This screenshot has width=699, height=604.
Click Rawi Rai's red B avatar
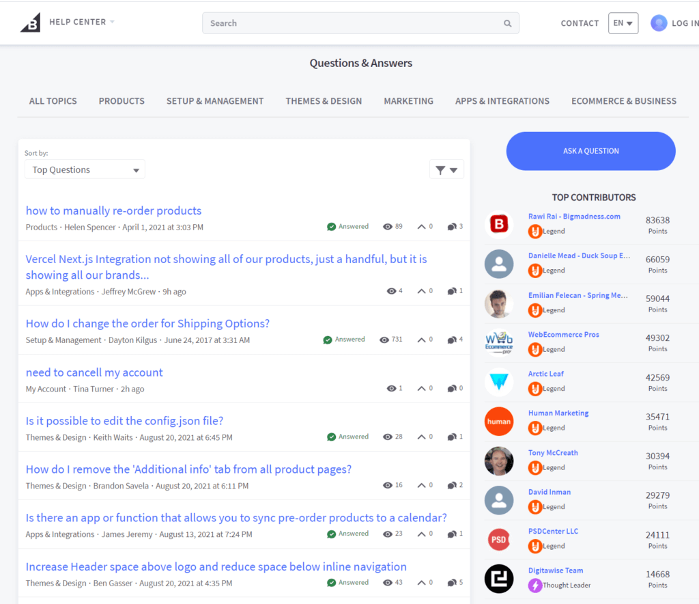(499, 224)
